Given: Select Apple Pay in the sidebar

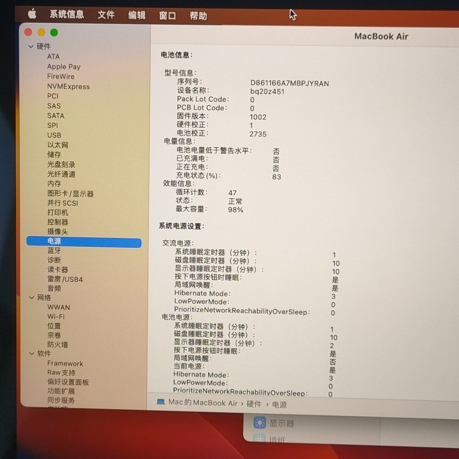Looking at the screenshot, I should pyautogui.click(x=64, y=66).
